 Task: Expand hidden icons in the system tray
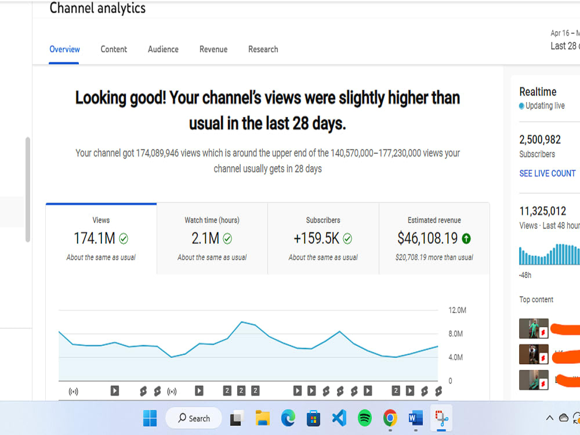click(x=550, y=418)
